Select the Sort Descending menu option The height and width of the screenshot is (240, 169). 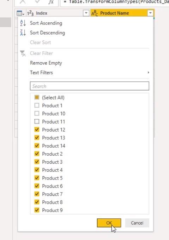tap(47, 33)
